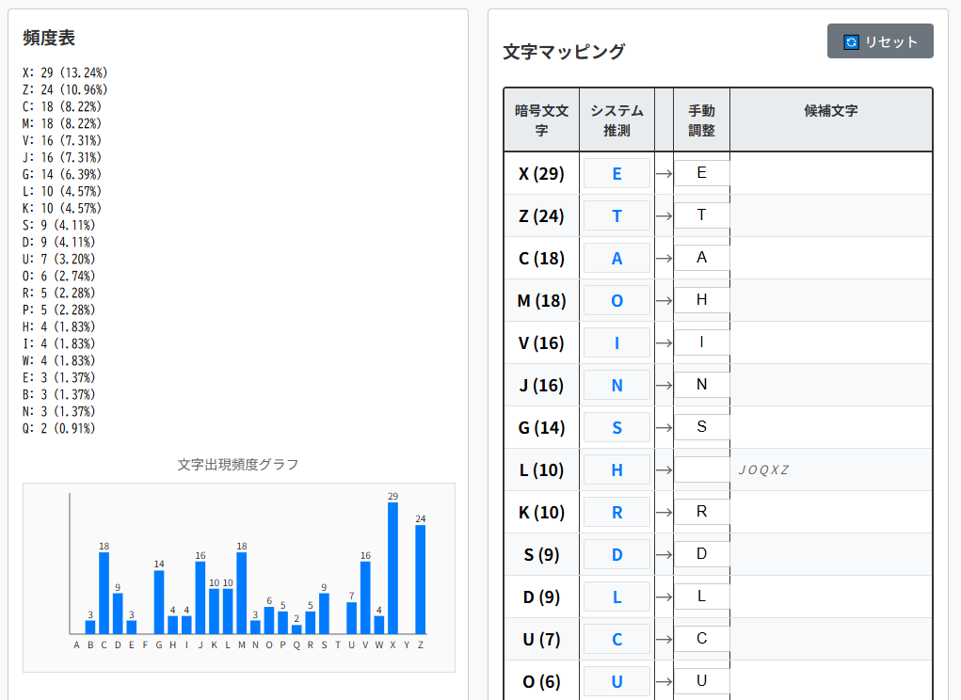Screen dimensions: 961x700
Task: Click the system guess O for cipher M
Action: click(x=617, y=300)
